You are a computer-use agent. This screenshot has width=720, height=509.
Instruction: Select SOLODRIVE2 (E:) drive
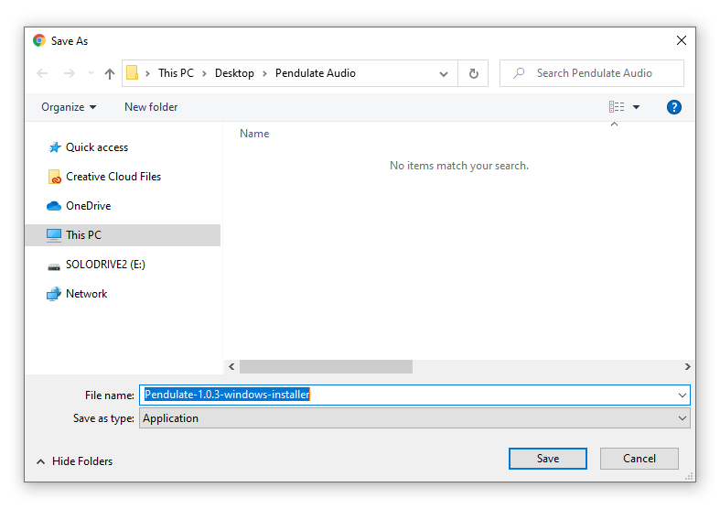tap(105, 265)
